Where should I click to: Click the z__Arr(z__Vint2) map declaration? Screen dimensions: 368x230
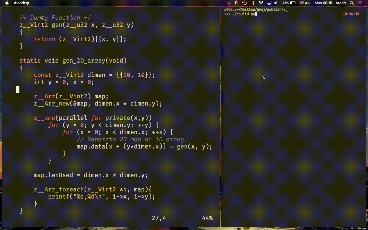tap(71, 96)
